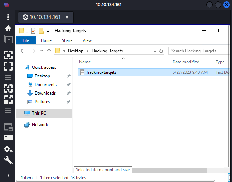Screen dimensions: 232x182
Task: Open the Home ribbon tab
Action: 46,40
